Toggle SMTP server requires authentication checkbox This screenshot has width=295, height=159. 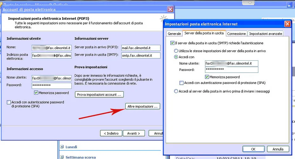[x=172, y=43]
